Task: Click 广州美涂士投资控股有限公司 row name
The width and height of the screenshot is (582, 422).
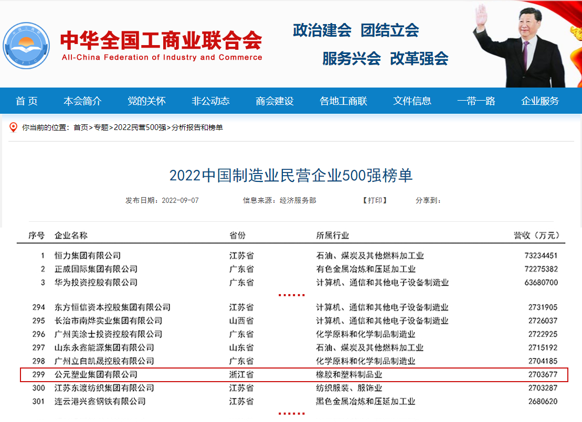Action: point(109,334)
